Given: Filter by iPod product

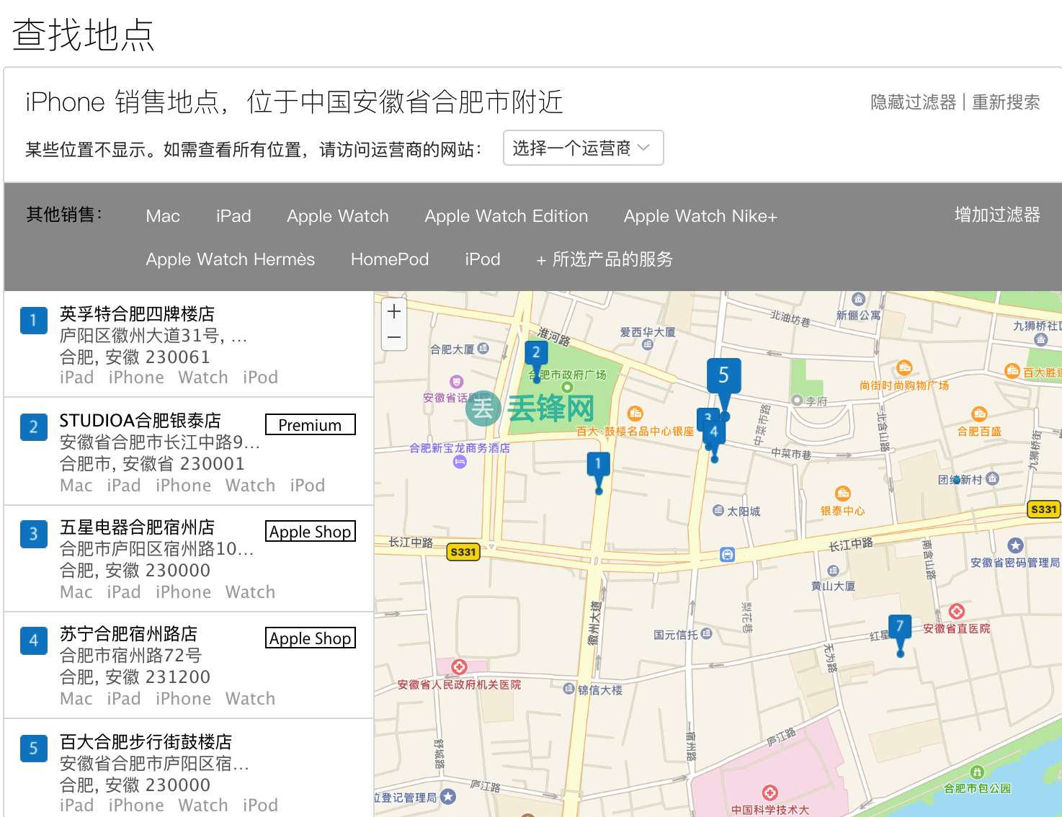Looking at the screenshot, I should (x=483, y=259).
